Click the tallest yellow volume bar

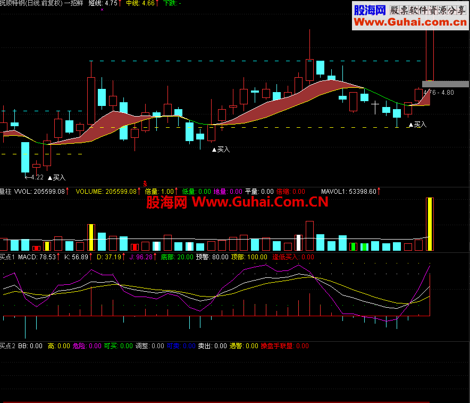430,224
